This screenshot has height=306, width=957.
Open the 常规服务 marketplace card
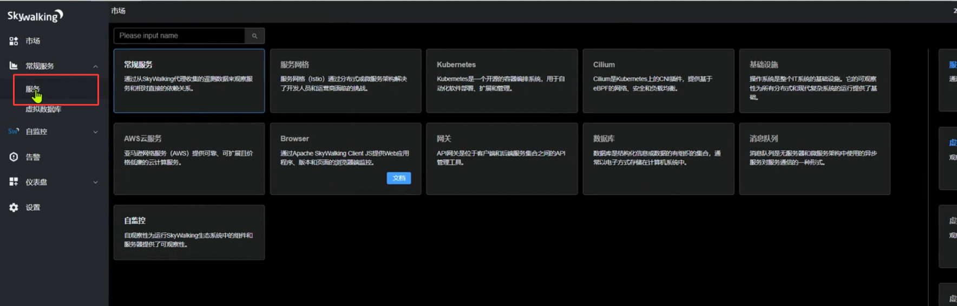189,81
